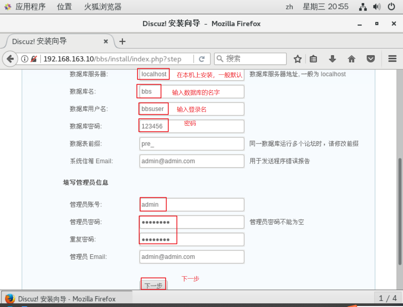
Task: Show site information for this page
Action: 25,59
